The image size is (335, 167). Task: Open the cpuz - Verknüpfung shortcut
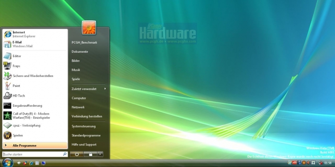(x=35, y=125)
